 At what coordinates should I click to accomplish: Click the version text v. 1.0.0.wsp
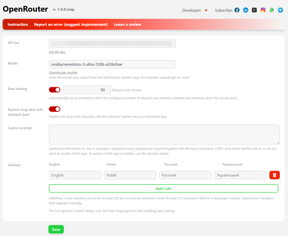click(x=64, y=9)
